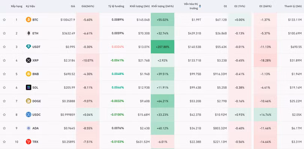Sort by the Tỷ lệ funding header
This screenshot has width=304, height=149.
click(x=116, y=6)
